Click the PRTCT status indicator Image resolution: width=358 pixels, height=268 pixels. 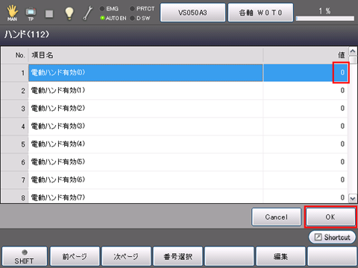pos(142,9)
